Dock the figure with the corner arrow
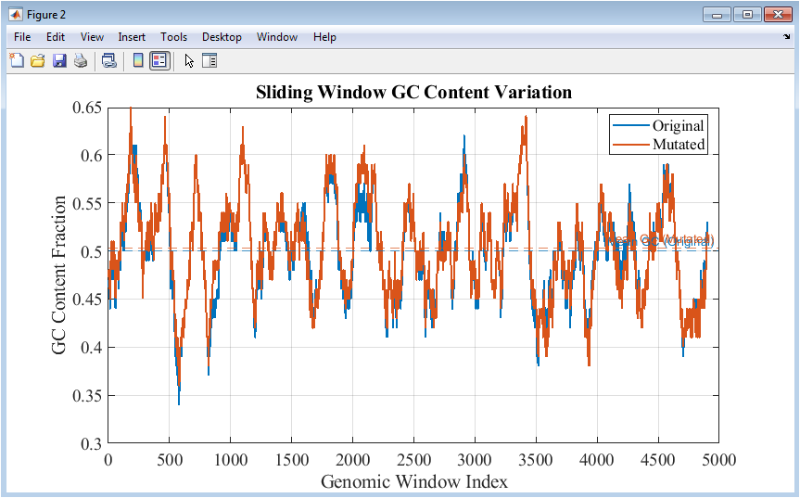 coord(787,37)
